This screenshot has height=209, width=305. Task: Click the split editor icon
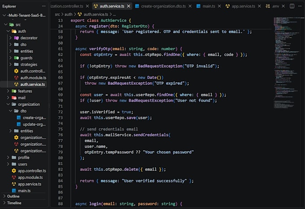[x=292, y=6]
